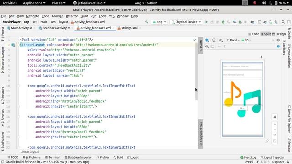Viewport: 292px width, 164px height.
Task: Click red recording indicator in top bar
Action: 255,3
